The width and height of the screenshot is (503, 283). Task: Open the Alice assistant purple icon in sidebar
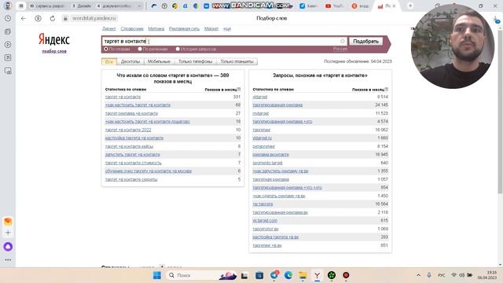pyautogui.click(x=8, y=246)
